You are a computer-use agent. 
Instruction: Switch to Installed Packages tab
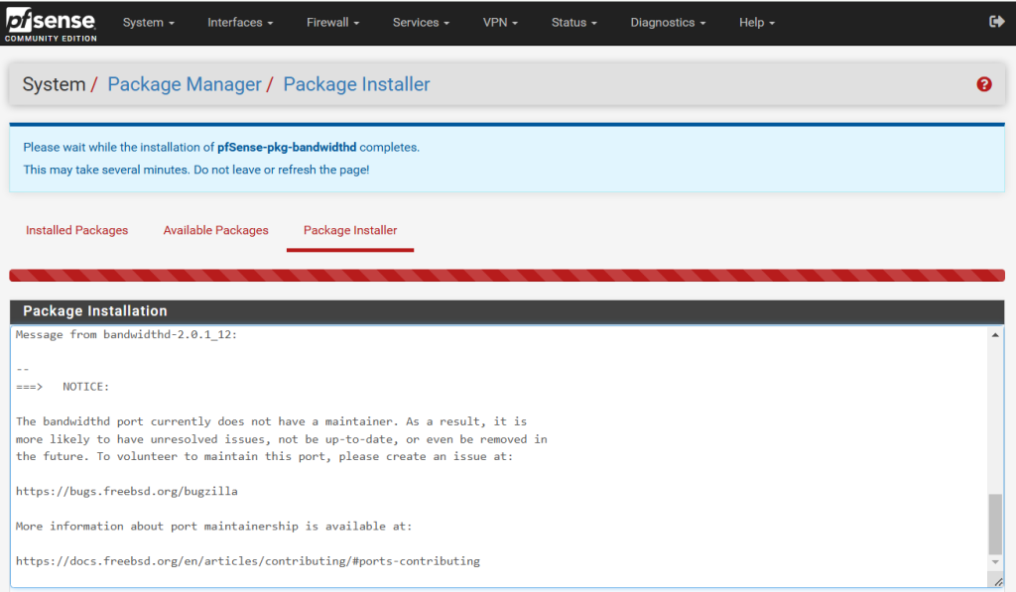pos(77,231)
